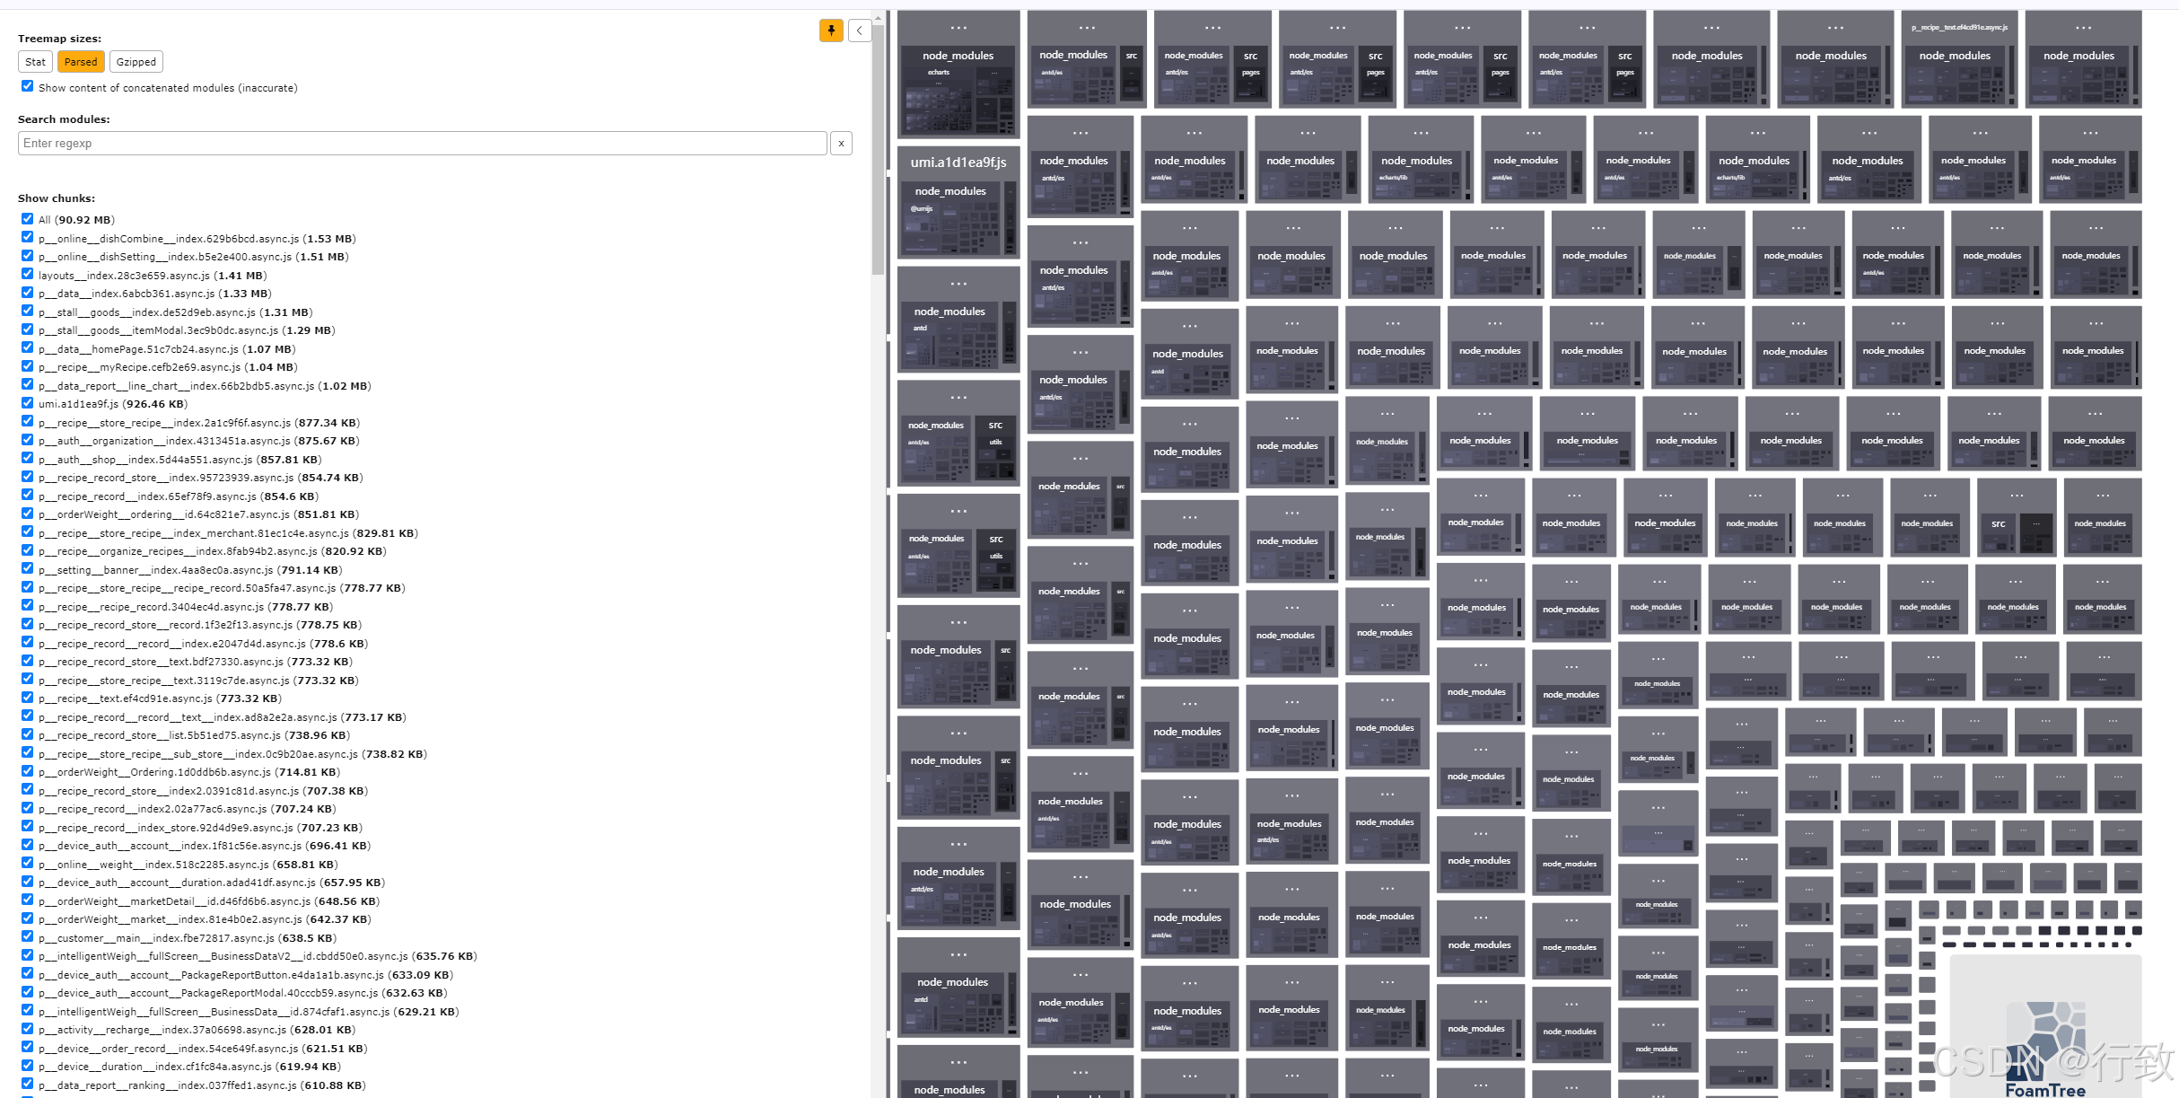Screen dimensions: 2179x1098
Task: Click the yellow pin icon
Action: tap(831, 30)
